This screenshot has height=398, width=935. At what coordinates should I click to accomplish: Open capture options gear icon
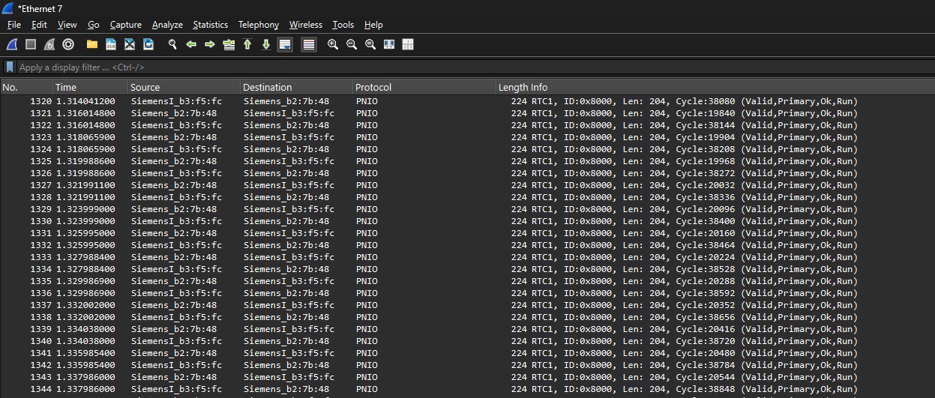pos(68,44)
